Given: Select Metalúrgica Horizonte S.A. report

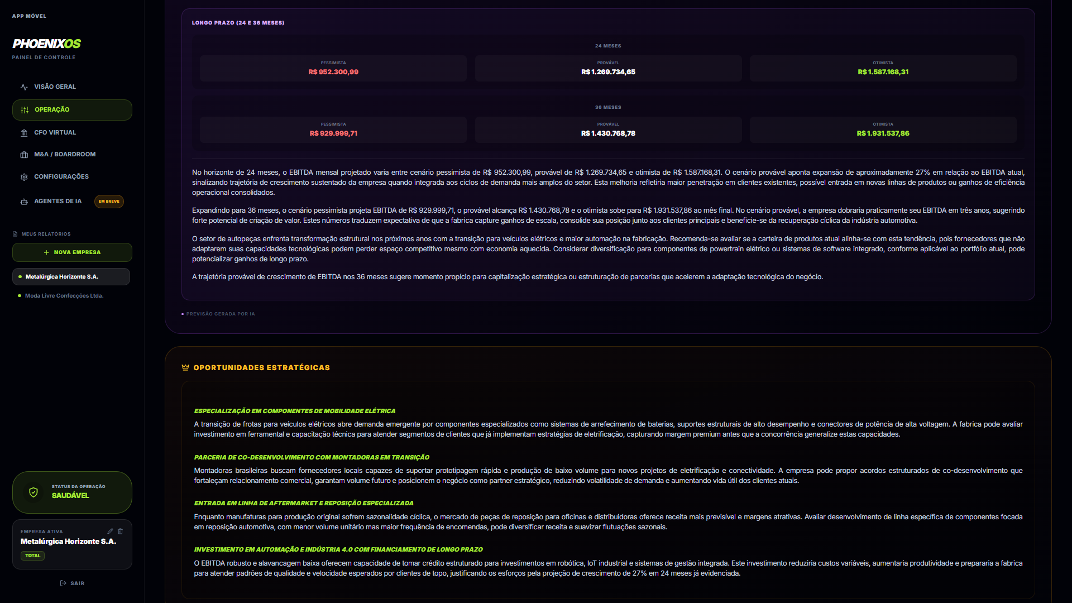Looking at the screenshot, I should click(71, 277).
